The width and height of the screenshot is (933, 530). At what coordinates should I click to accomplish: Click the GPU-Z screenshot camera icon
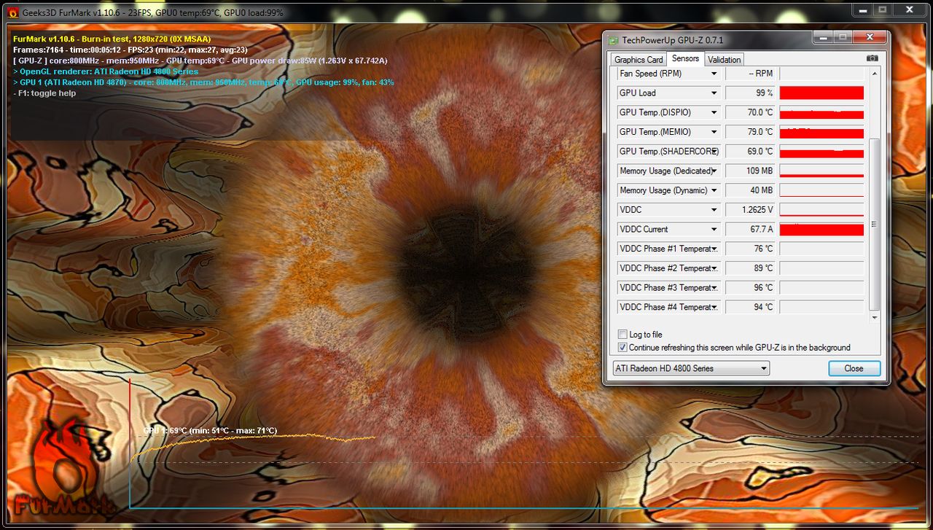tap(873, 58)
